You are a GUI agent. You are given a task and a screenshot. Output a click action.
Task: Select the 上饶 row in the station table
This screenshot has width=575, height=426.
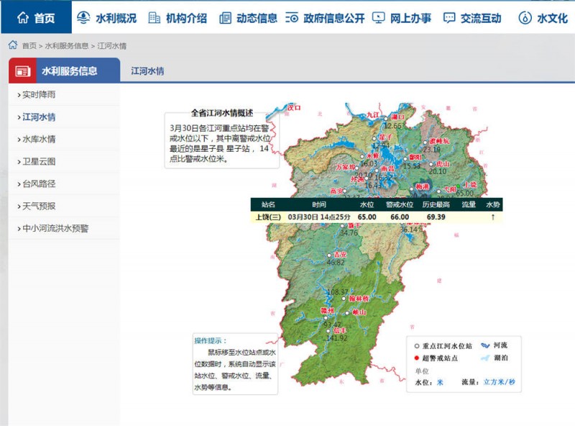click(x=266, y=218)
